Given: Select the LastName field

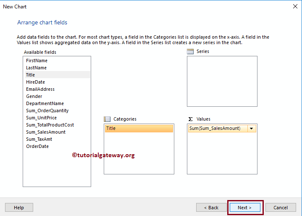Looking at the screenshot, I should click(36, 68).
